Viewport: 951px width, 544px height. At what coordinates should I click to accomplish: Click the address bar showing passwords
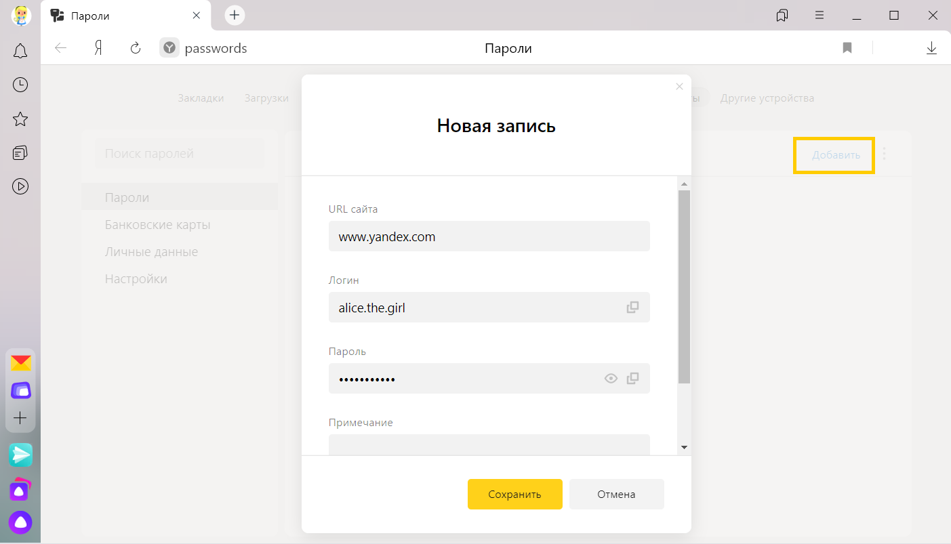(216, 48)
